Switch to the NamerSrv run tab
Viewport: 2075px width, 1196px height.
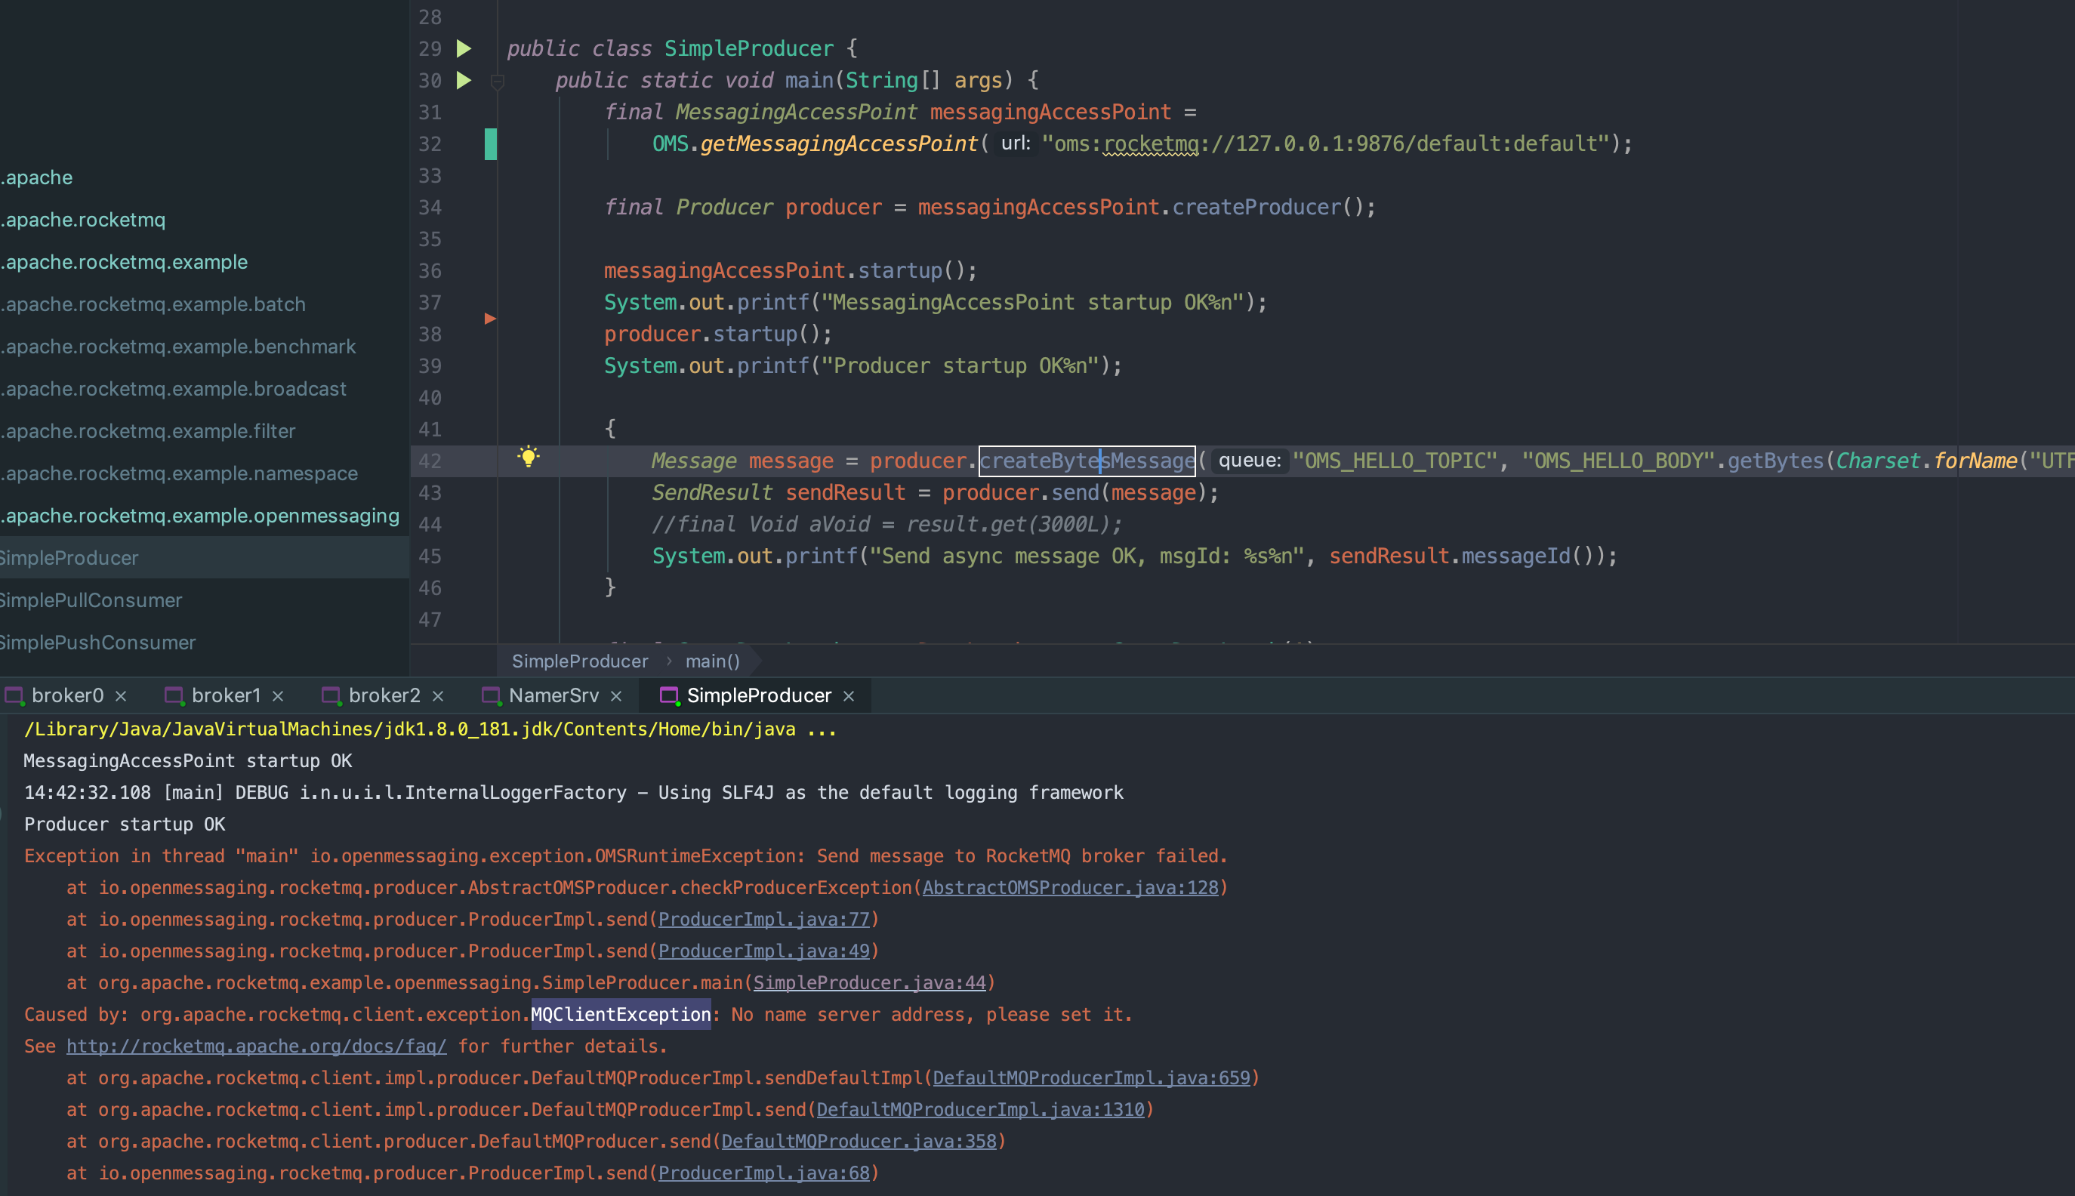[x=553, y=695]
